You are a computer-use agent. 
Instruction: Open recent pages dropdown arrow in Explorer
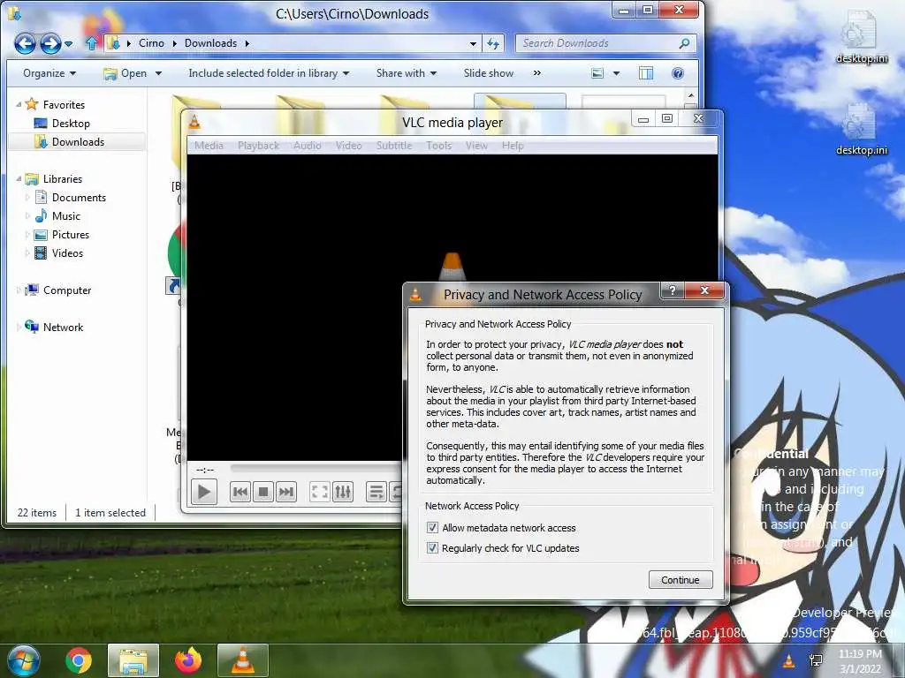pyautogui.click(x=69, y=44)
